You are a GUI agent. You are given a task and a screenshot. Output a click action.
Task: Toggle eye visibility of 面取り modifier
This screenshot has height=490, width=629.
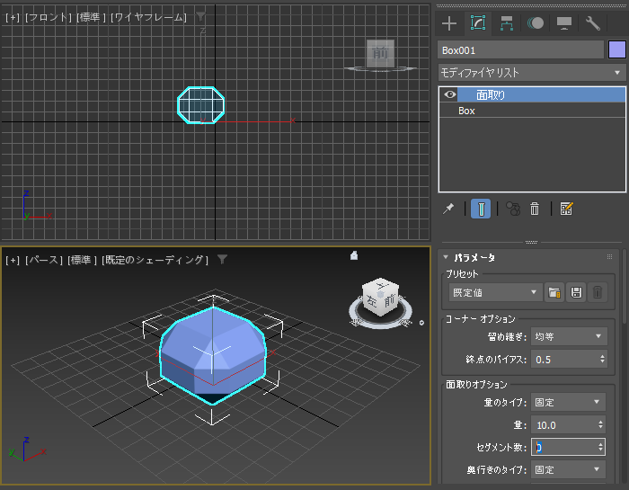(450, 94)
